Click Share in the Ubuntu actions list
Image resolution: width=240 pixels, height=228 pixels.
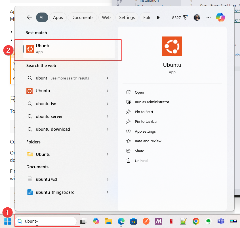(140, 151)
